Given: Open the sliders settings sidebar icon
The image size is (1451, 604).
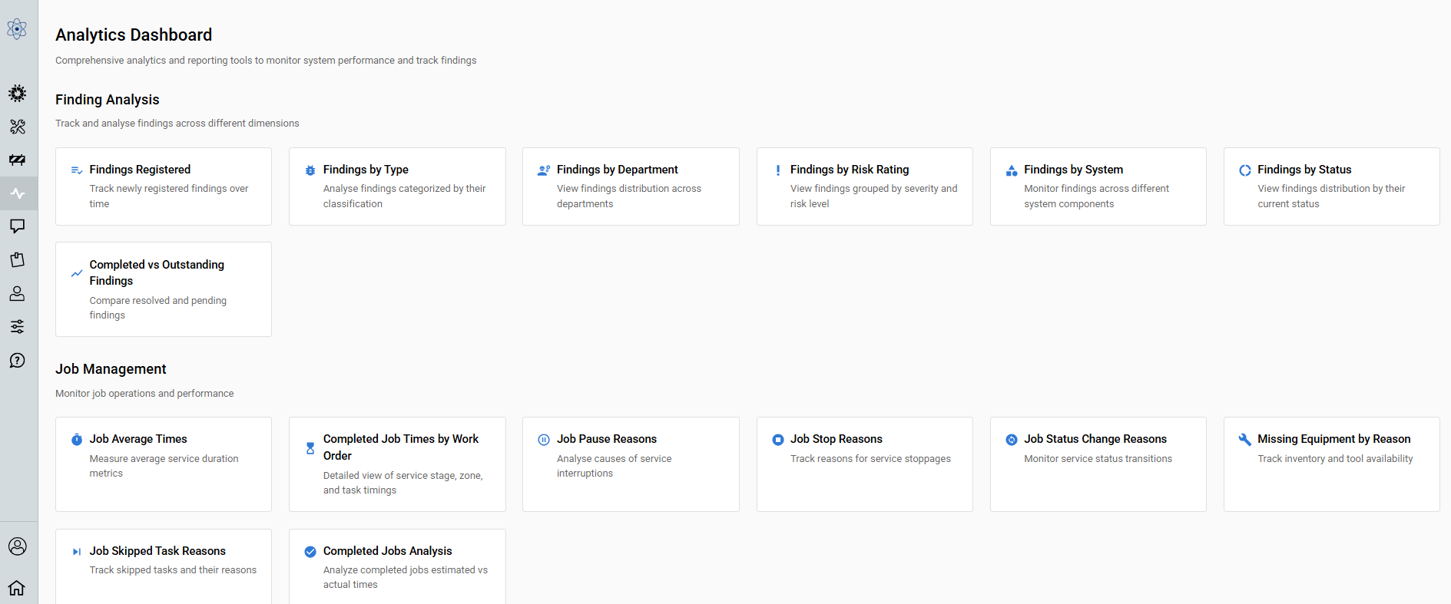Looking at the screenshot, I should point(17,327).
